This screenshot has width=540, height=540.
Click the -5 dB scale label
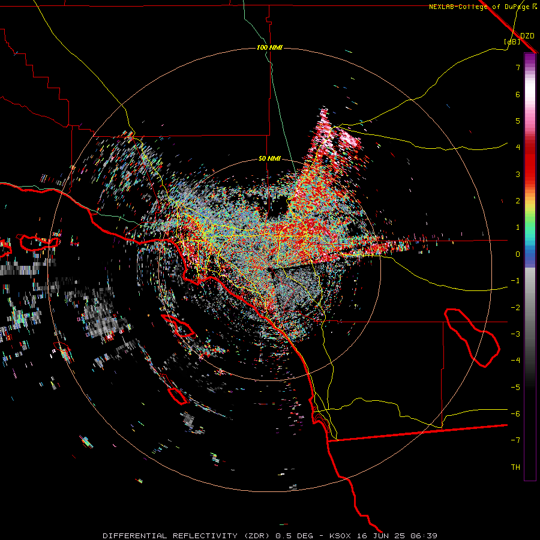pos(515,388)
